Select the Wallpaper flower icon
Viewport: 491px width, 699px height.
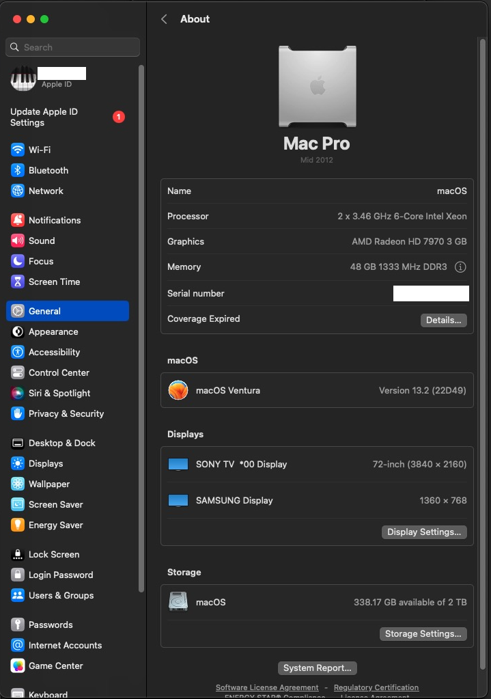click(x=17, y=484)
